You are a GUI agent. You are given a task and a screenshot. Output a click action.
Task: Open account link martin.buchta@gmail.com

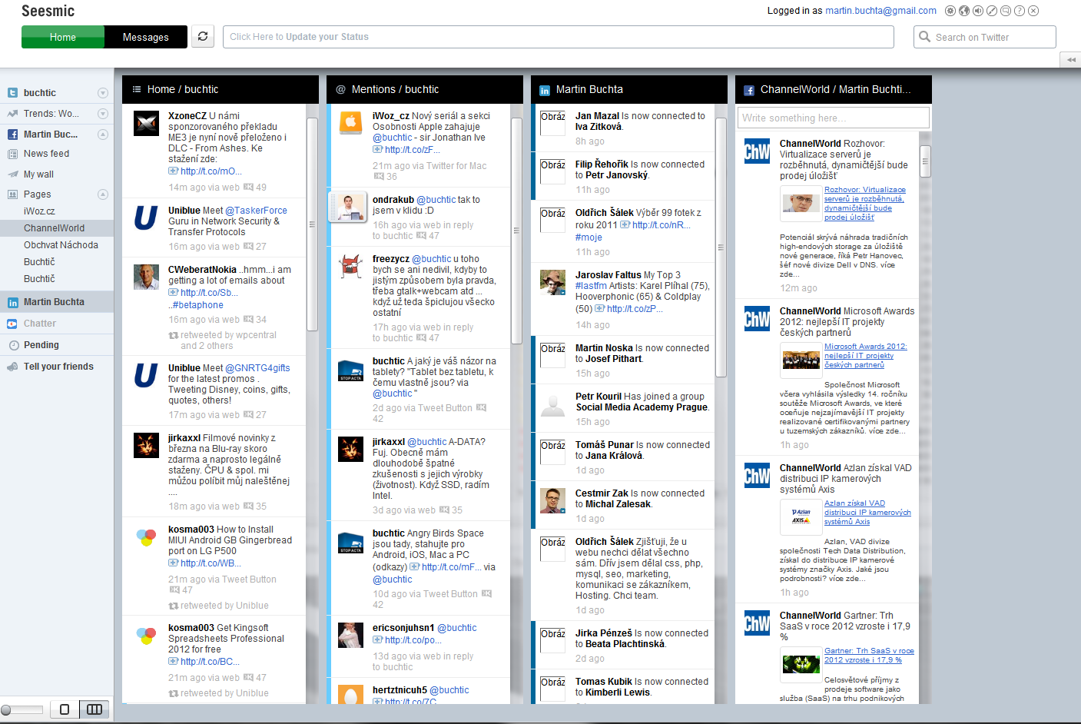pos(880,11)
